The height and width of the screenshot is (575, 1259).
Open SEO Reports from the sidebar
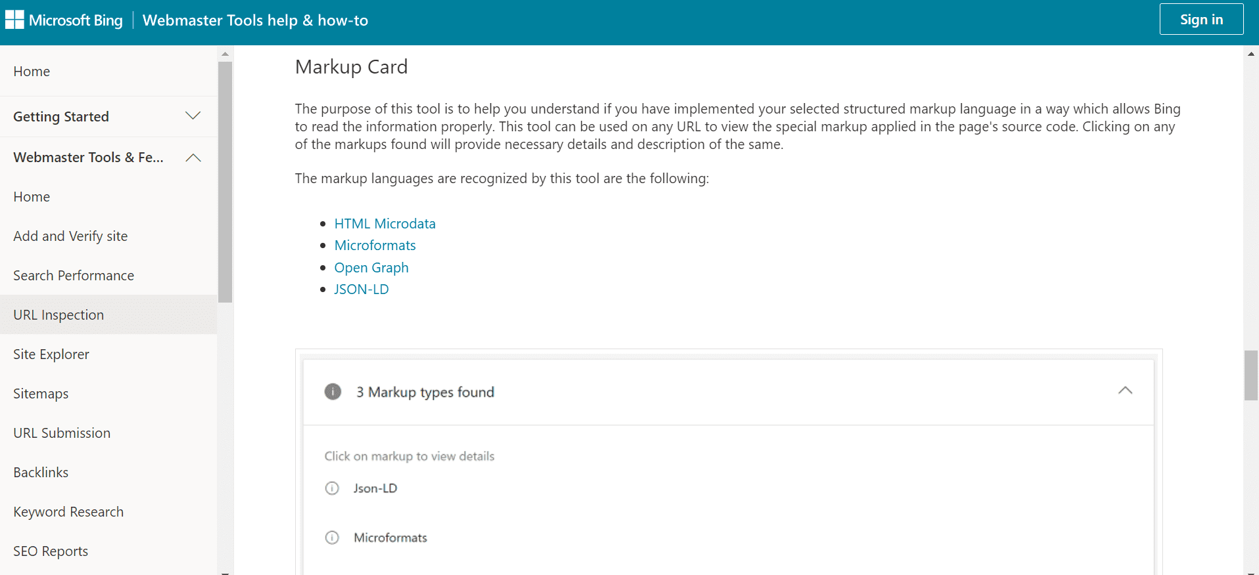click(51, 551)
